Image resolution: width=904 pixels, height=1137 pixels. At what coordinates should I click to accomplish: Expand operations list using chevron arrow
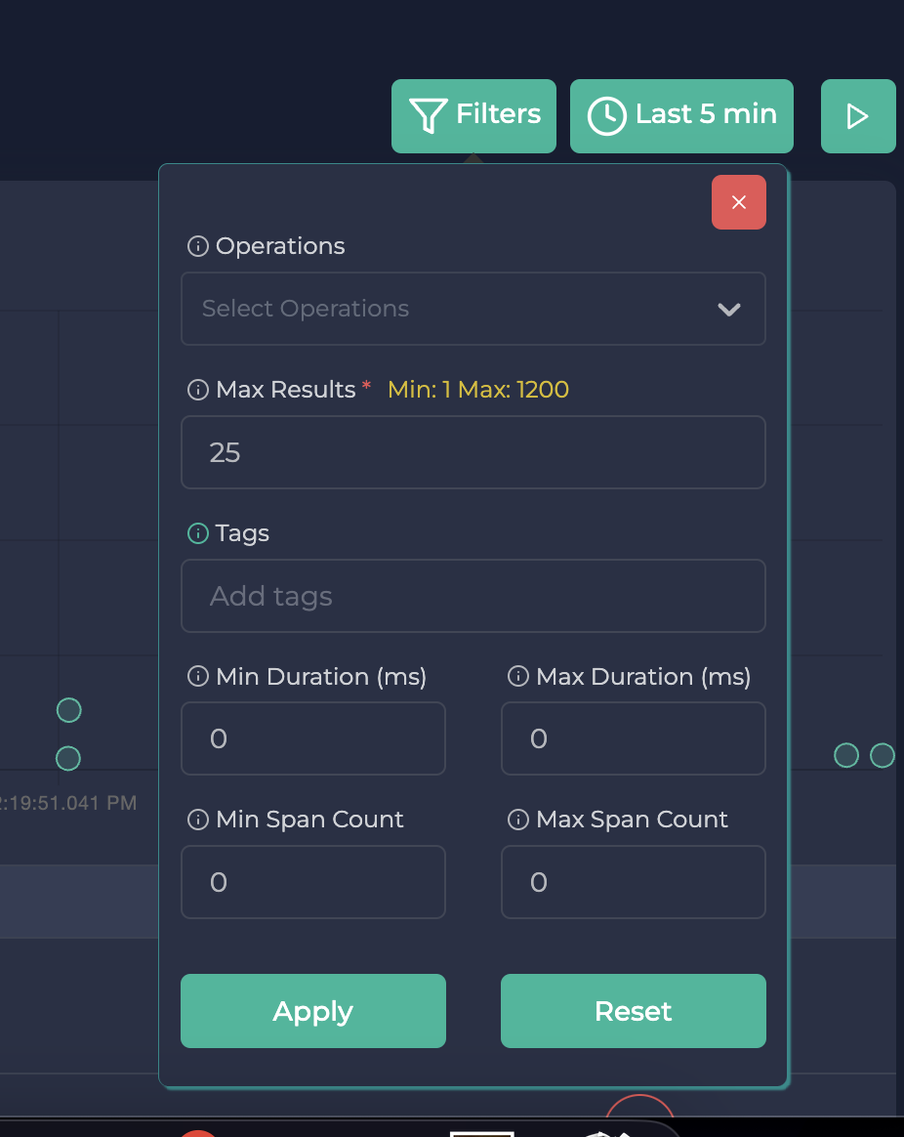728,310
